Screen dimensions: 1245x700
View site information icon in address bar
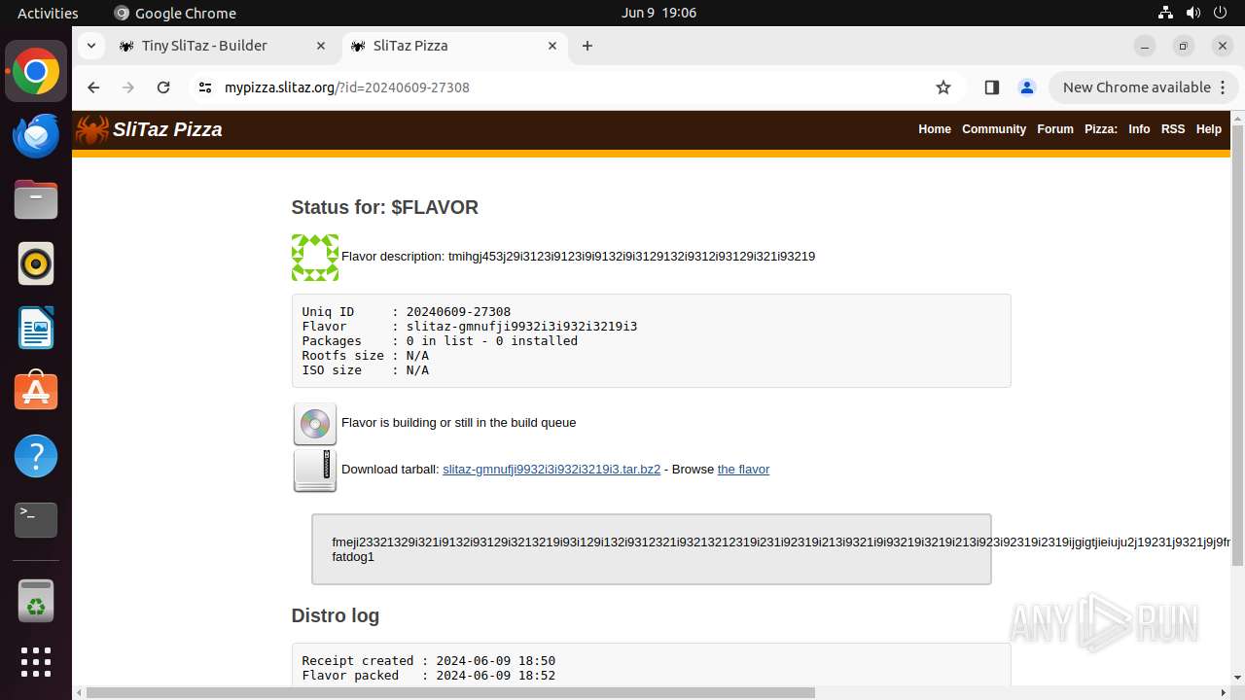[x=204, y=87]
